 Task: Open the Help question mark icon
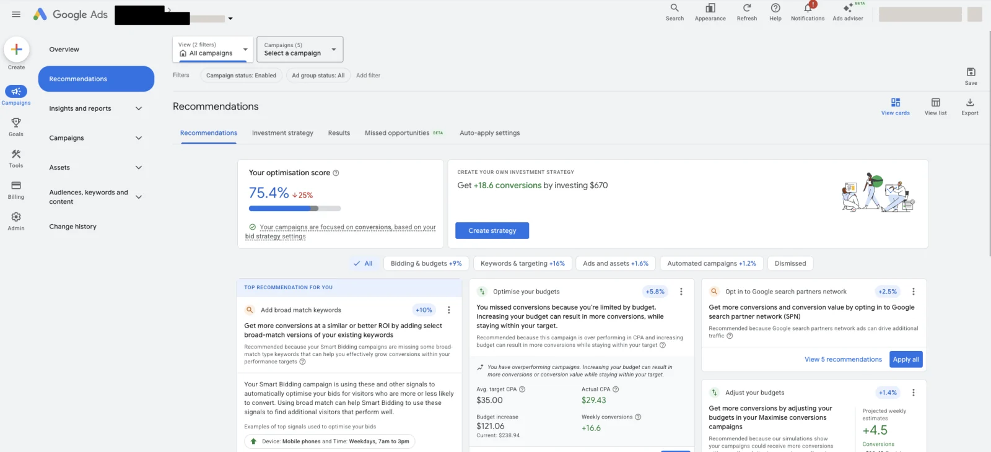pos(775,8)
